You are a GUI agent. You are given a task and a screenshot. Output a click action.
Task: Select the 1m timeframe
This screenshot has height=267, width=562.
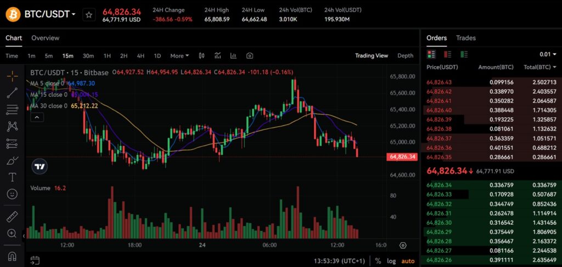pyautogui.click(x=31, y=56)
